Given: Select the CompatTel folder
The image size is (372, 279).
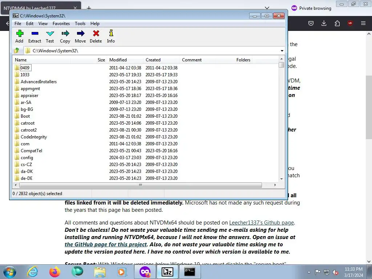Looking at the screenshot, I should click(x=31, y=151).
